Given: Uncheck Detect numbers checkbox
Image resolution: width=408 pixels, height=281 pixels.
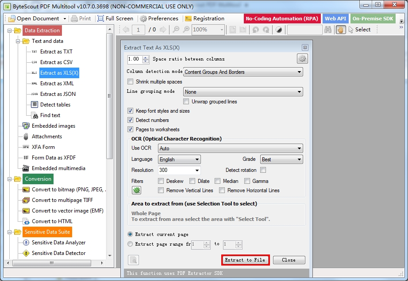Looking at the screenshot, I should (131, 120).
